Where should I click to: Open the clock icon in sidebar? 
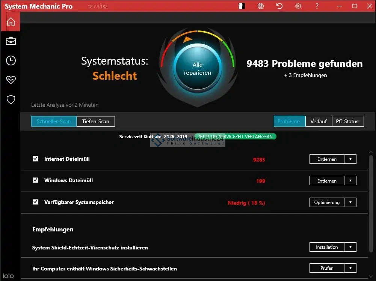coord(11,60)
